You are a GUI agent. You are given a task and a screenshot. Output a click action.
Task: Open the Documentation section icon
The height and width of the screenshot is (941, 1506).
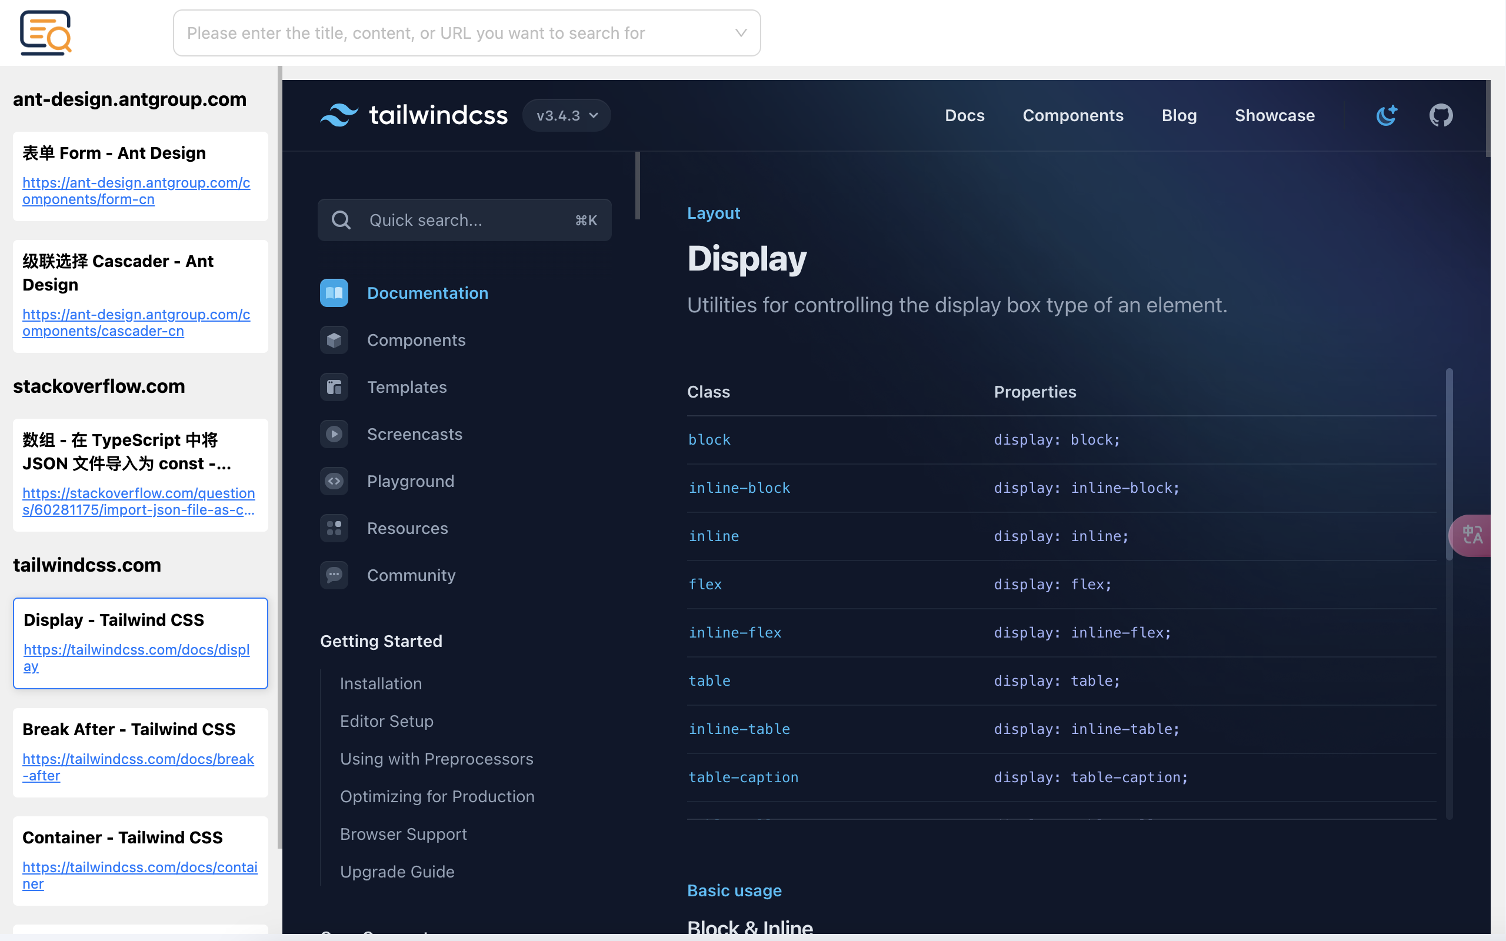tap(334, 293)
